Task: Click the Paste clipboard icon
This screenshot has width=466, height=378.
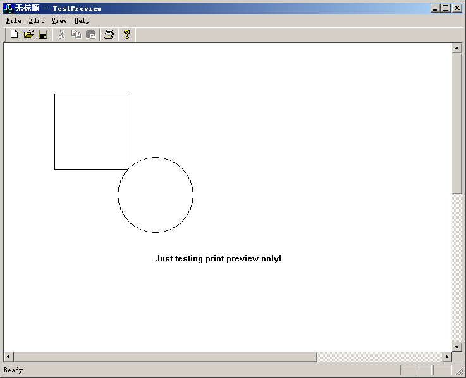Action: pos(90,35)
